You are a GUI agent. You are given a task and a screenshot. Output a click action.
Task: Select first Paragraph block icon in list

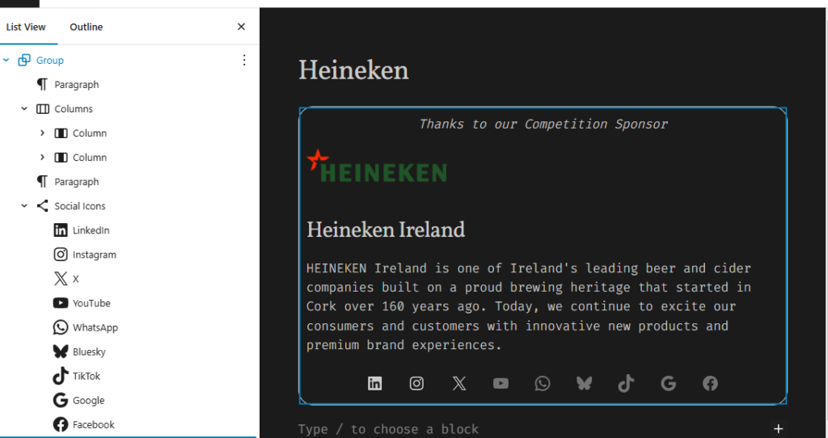(x=42, y=84)
